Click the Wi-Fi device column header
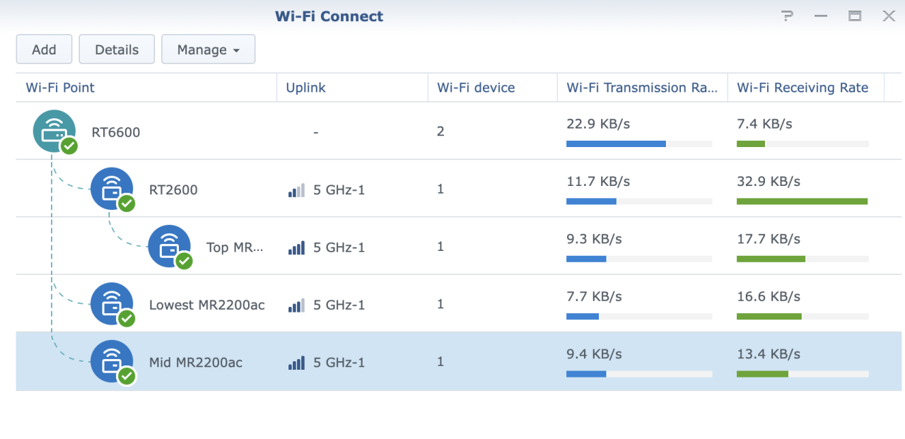 point(475,87)
